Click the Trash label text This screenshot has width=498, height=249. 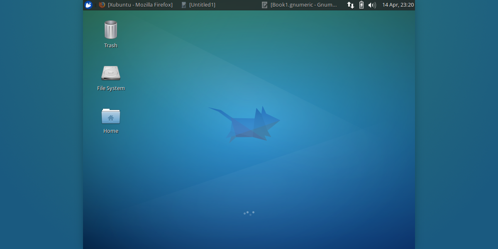(x=111, y=46)
